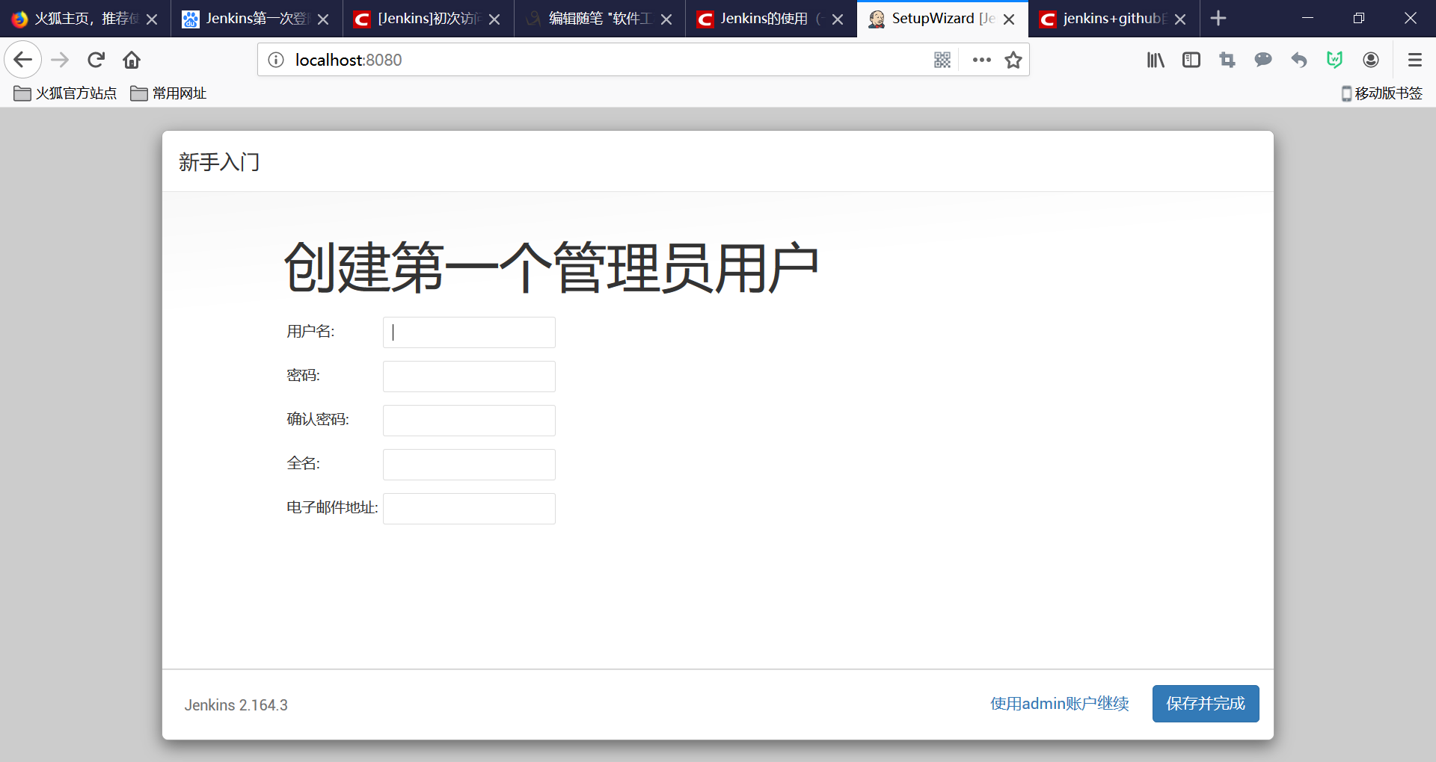Close the Jenkins第一次登 tab

point(323,19)
